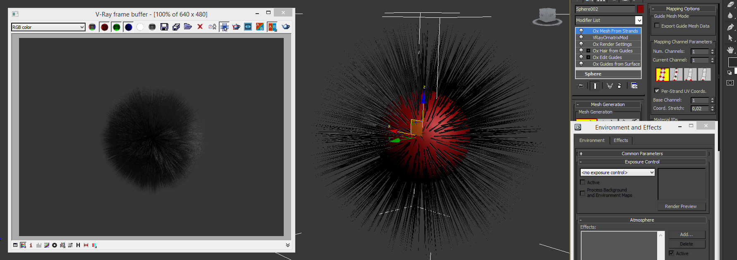Open the Modifier List dropdown

click(x=608, y=20)
